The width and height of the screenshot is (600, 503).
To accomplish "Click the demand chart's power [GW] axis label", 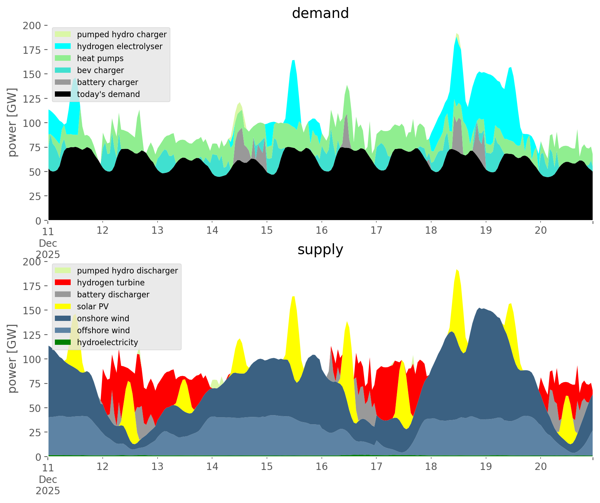I will pyautogui.click(x=12, y=123).
